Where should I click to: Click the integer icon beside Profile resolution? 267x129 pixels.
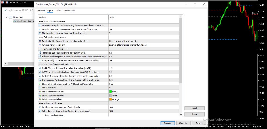coord(40,107)
